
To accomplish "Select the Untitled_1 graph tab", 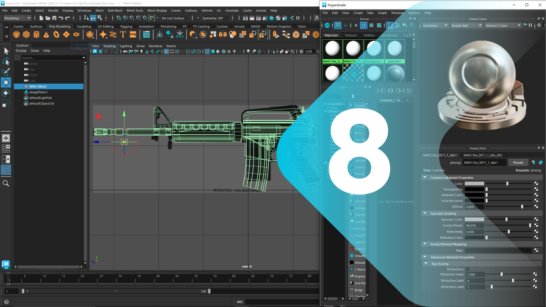I will [388, 100].
